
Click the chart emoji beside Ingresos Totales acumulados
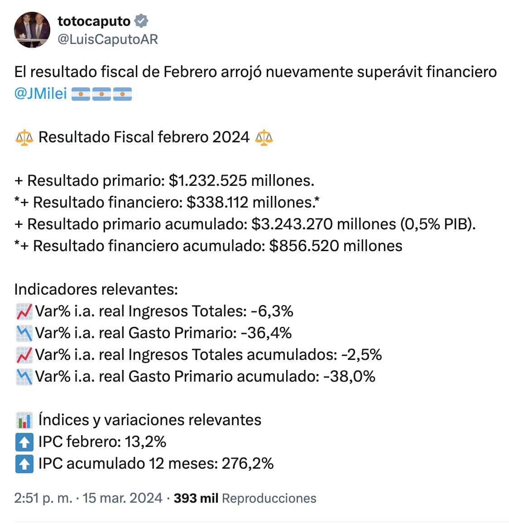pos(23,354)
